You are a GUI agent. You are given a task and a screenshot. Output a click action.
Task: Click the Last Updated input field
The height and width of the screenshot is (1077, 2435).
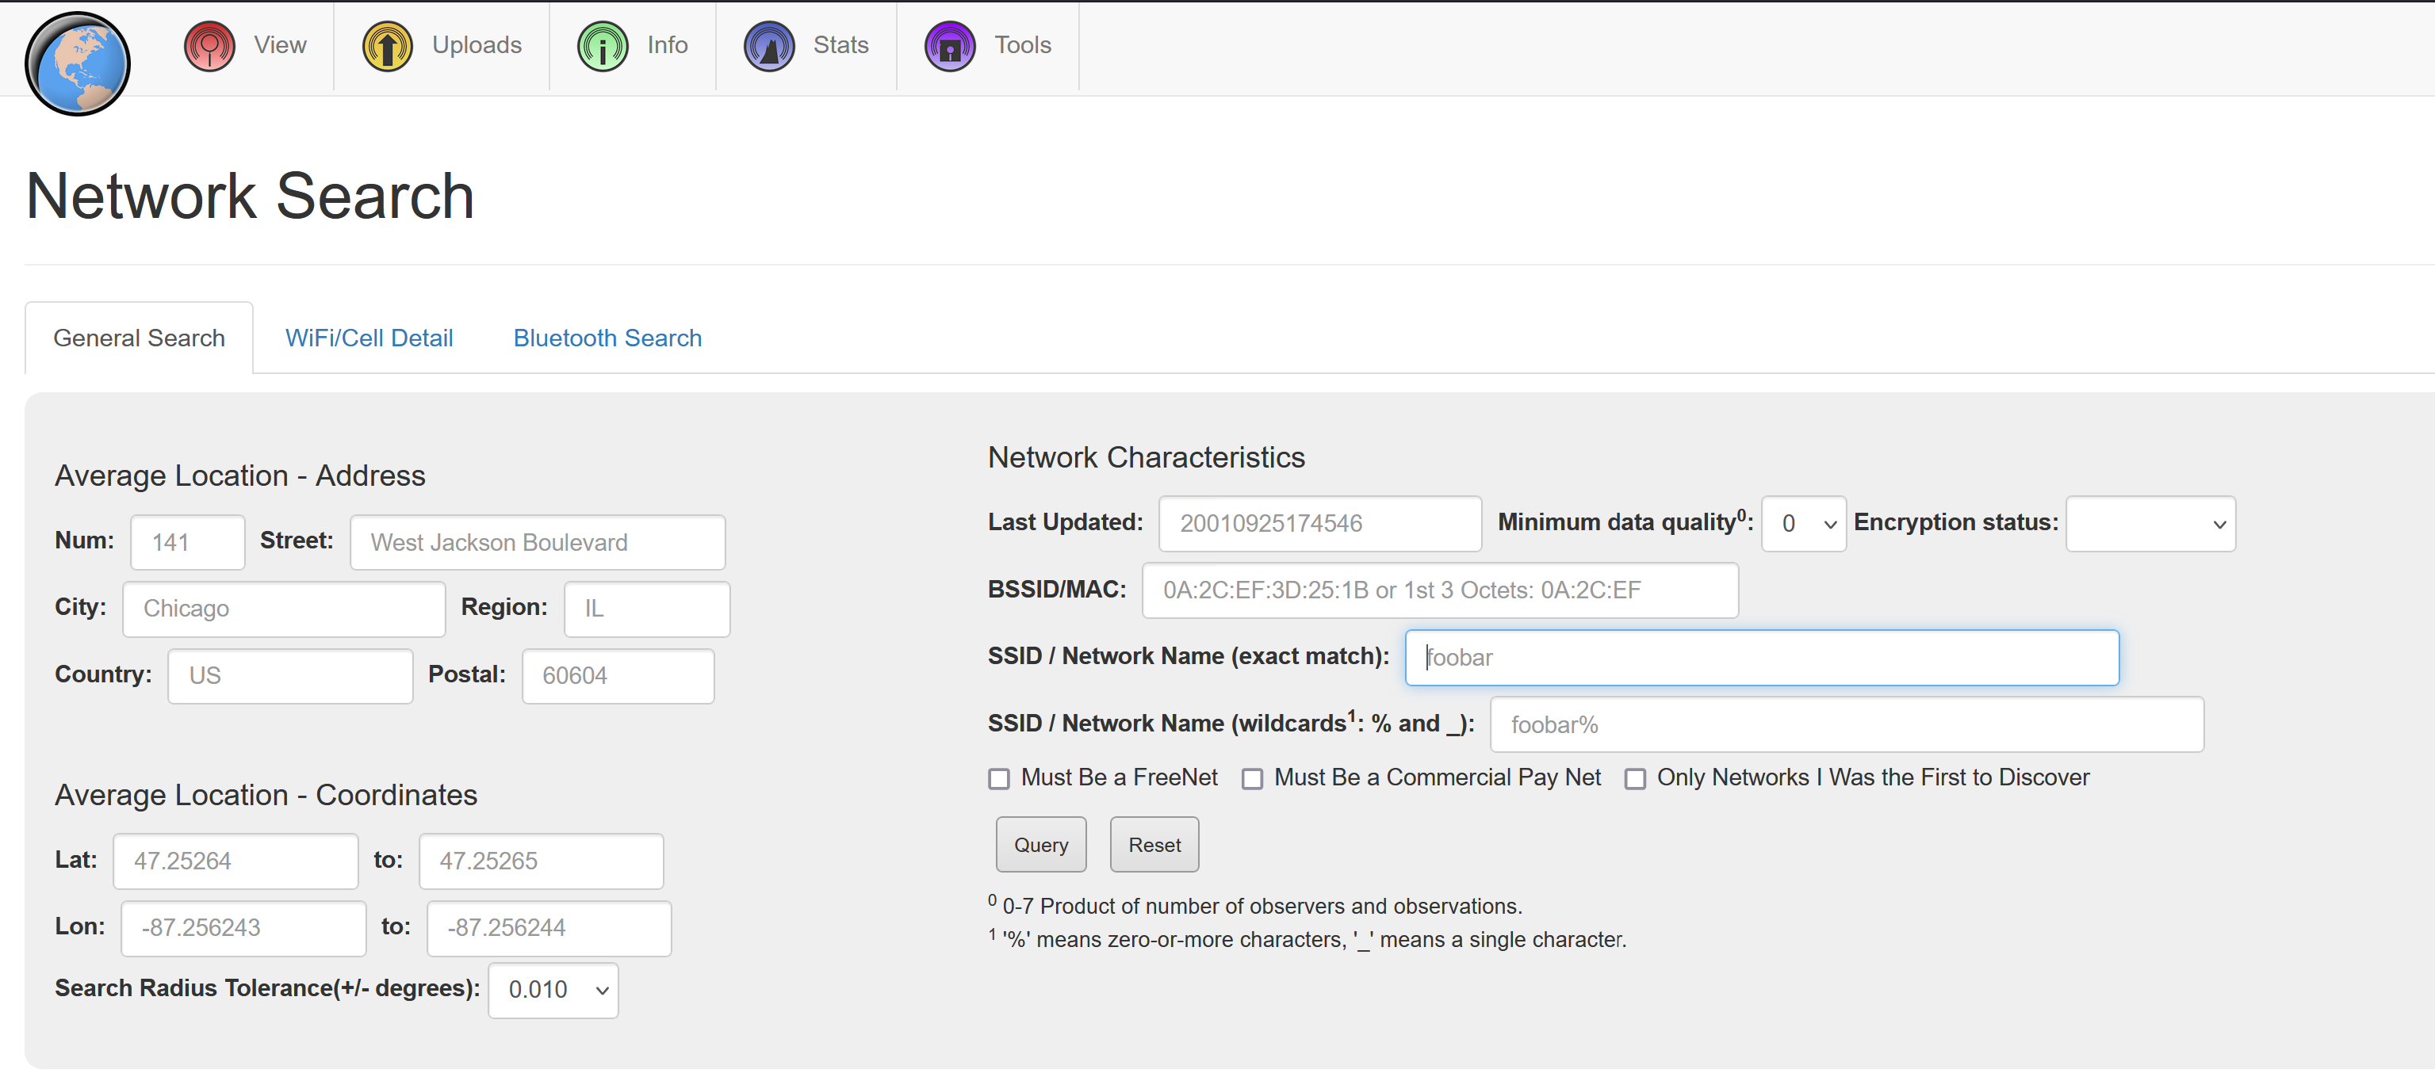point(1319,523)
